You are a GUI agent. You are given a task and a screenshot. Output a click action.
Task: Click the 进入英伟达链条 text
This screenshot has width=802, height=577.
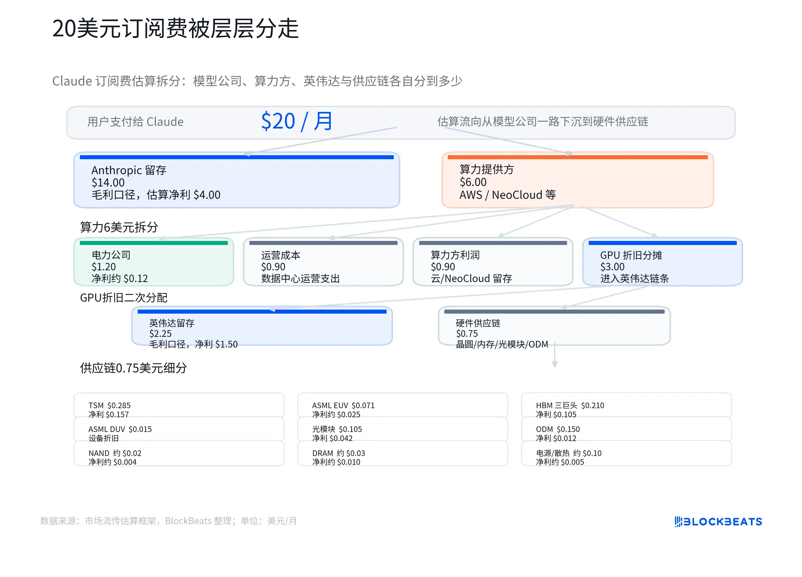tap(634, 278)
